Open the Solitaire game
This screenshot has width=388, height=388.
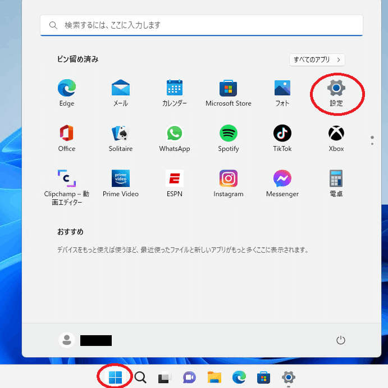click(x=121, y=138)
